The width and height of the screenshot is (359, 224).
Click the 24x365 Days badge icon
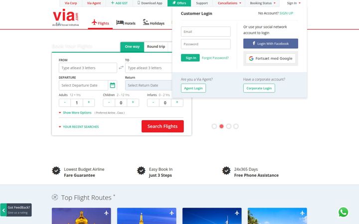pos(226,171)
